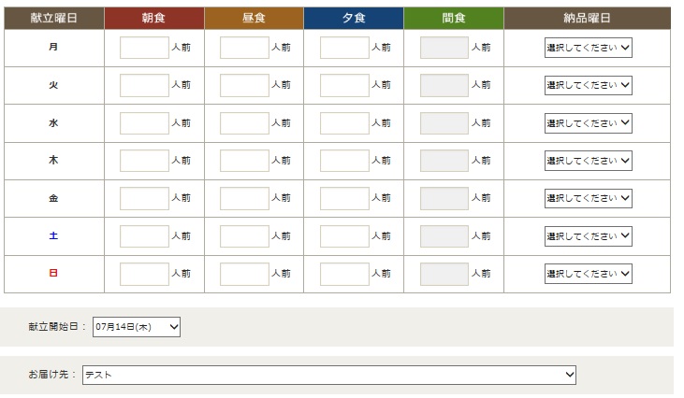684x398 pixels.
Task: Click the 朝食 input field for 月
Action: coord(144,48)
